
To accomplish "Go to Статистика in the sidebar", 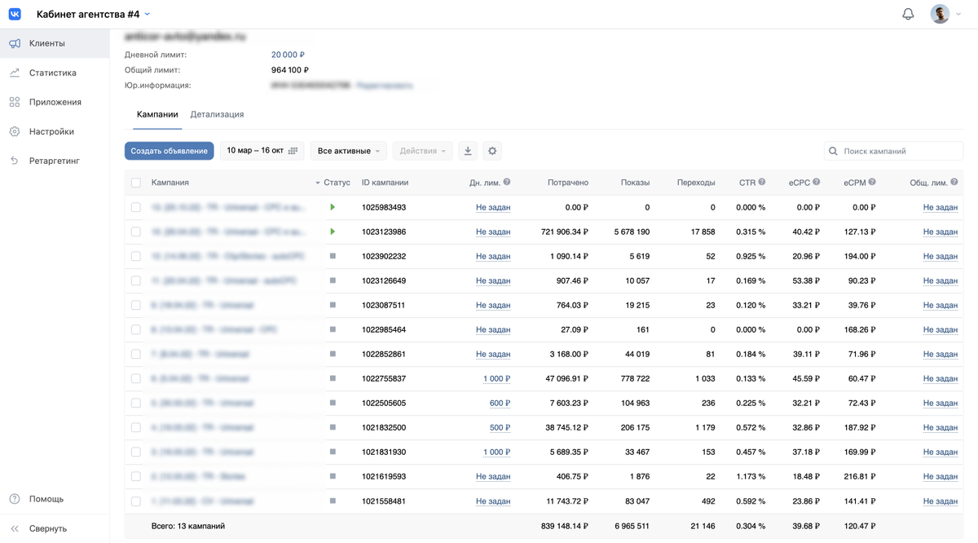I will pyautogui.click(x=55, y=73).
